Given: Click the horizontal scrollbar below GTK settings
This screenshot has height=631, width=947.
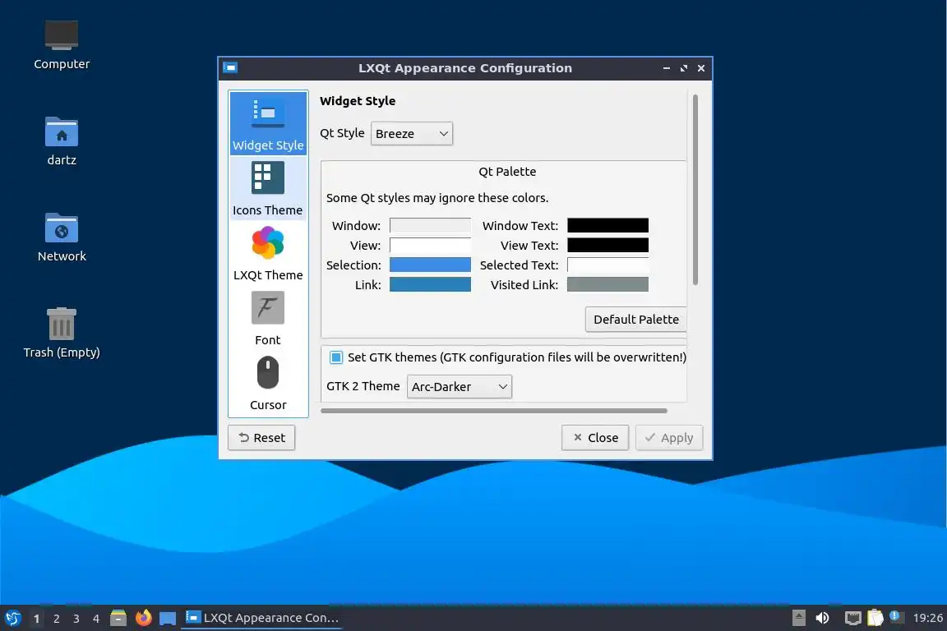Looking at the screenshot, I should [494, 411].
